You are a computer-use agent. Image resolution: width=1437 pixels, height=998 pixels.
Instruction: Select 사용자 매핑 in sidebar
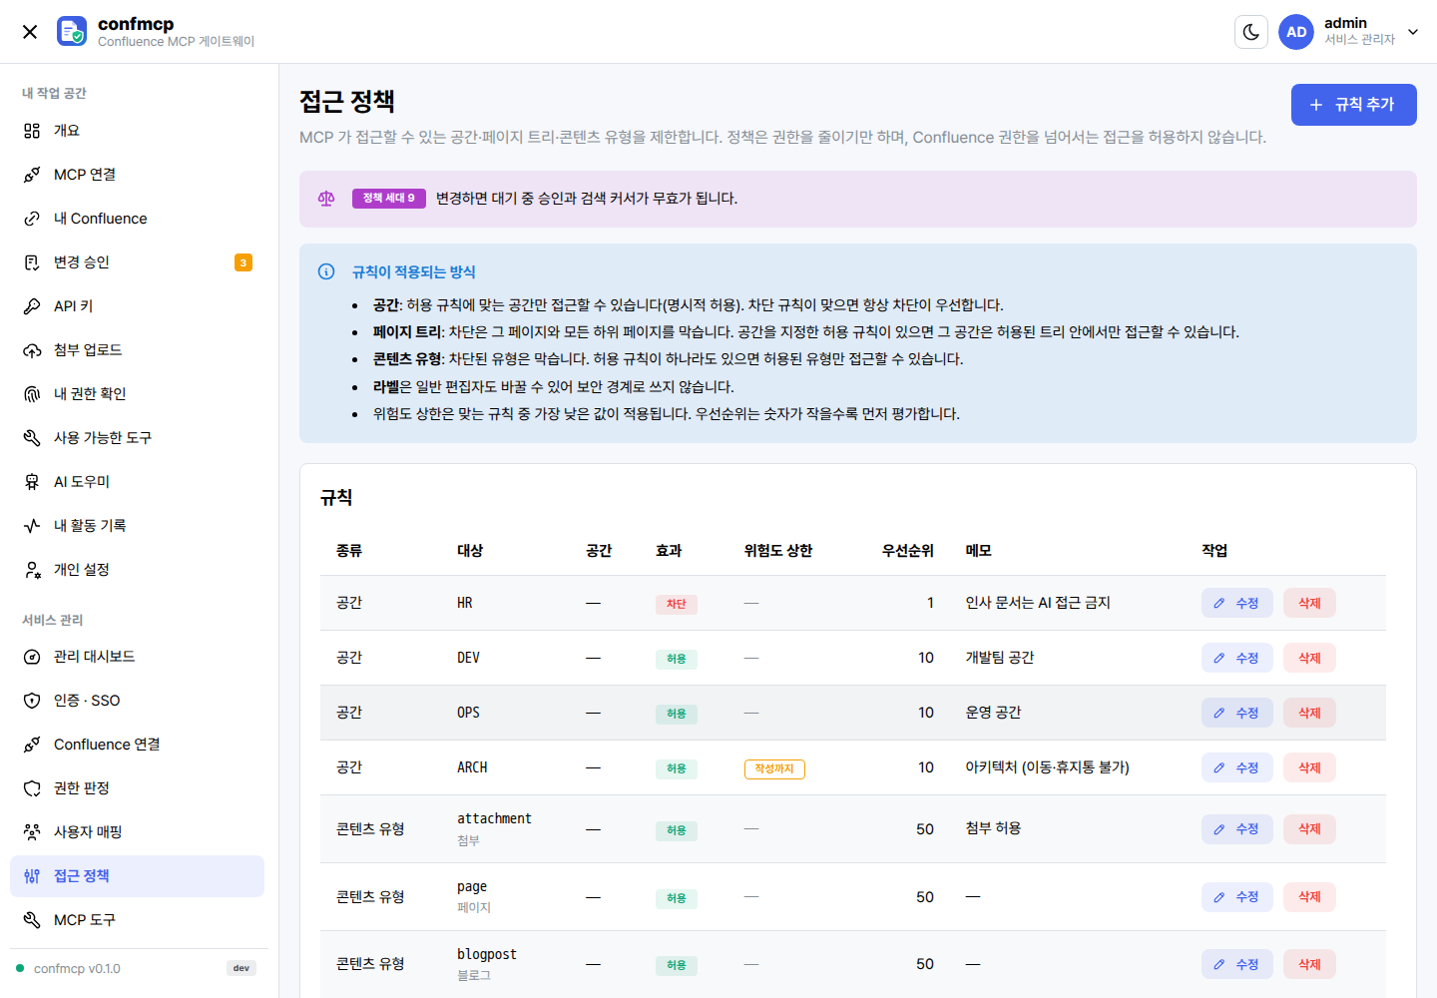tap(138, 832)
